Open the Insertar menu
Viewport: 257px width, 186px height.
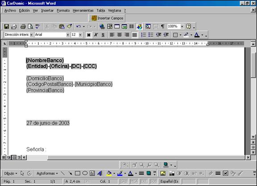click(x=47, y=11)
